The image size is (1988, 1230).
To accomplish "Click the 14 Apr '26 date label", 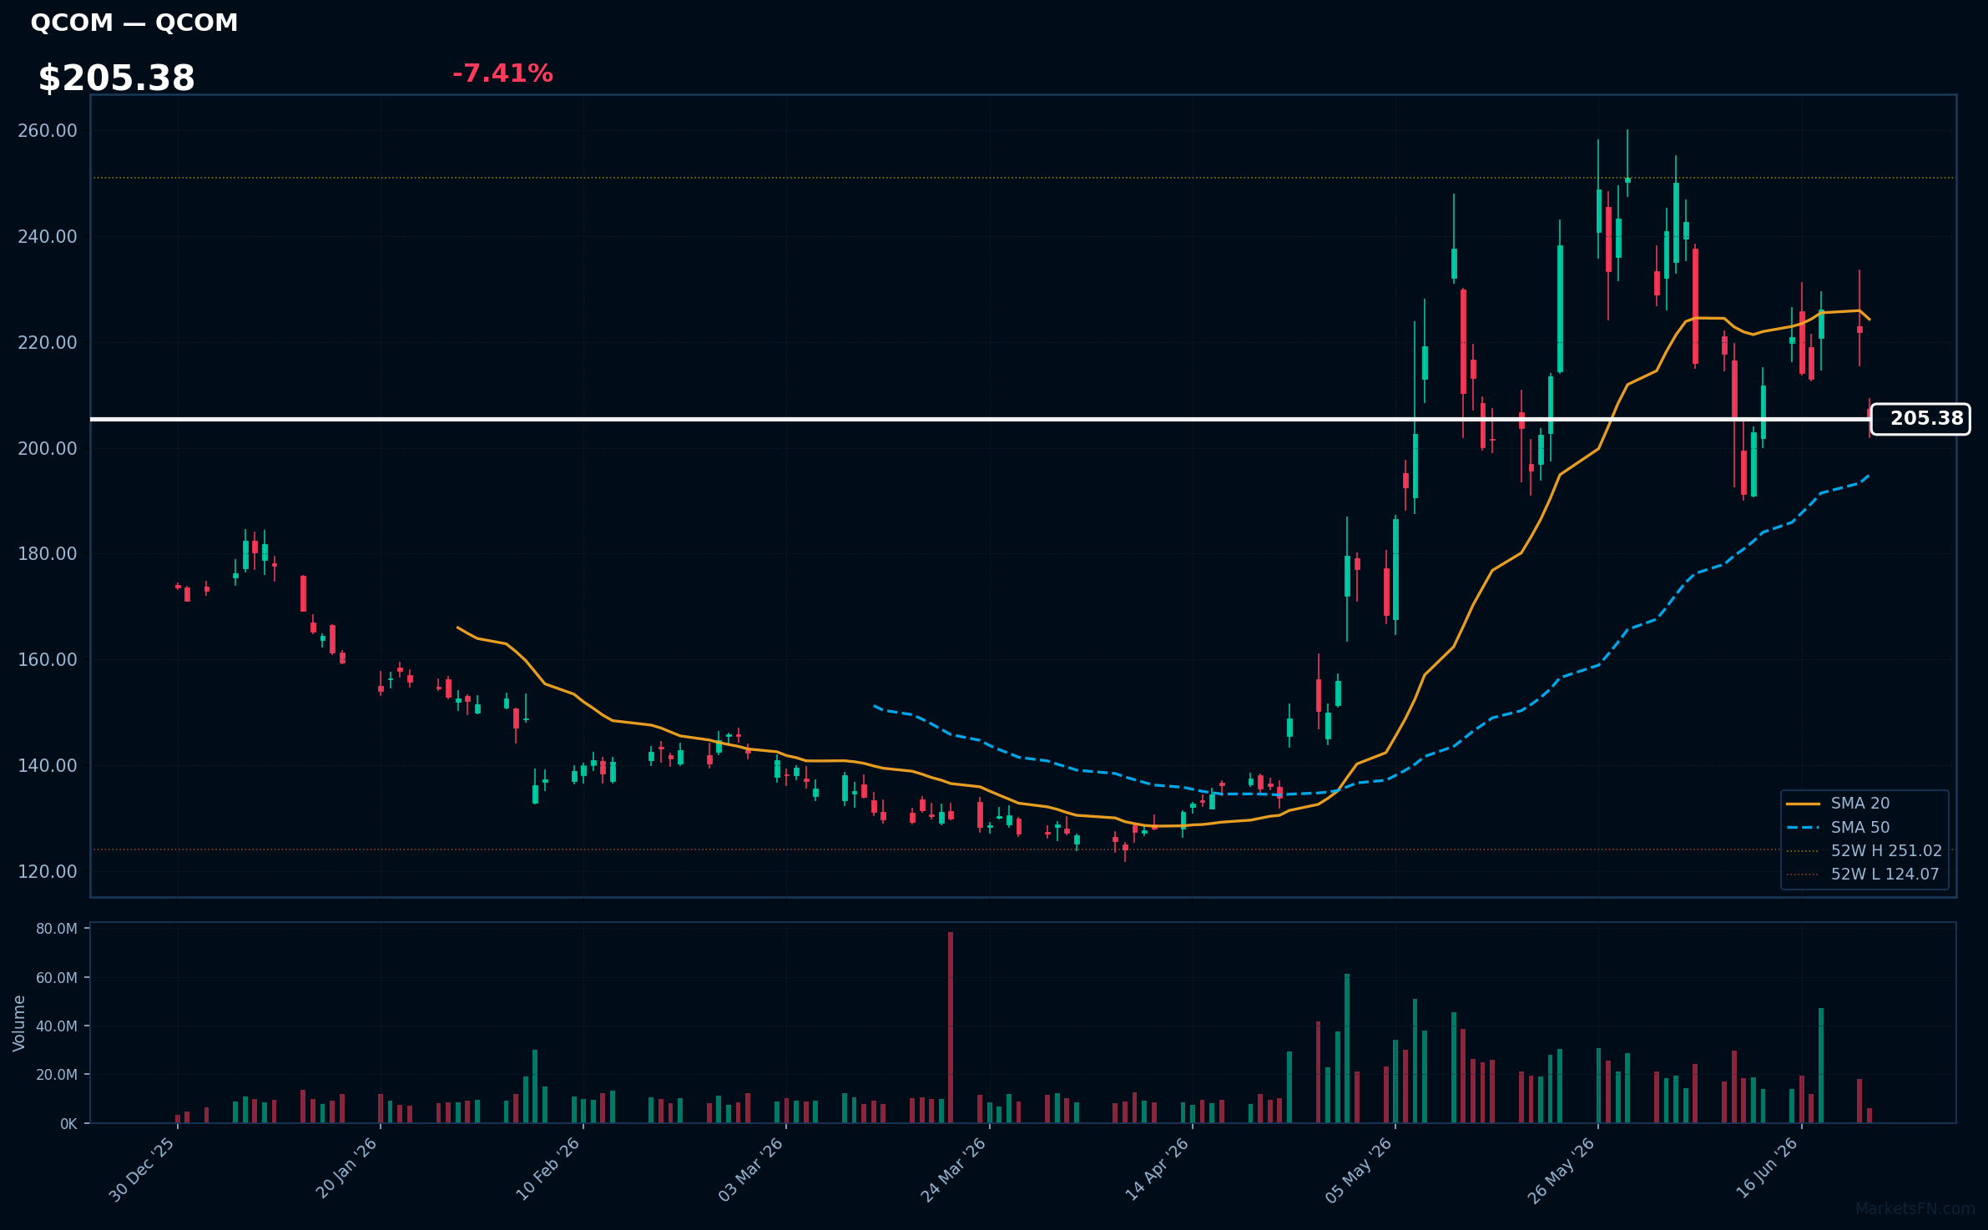I will [x=1158, y=1169].
